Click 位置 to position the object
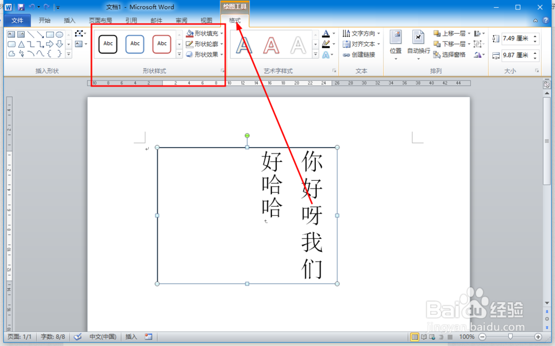555x346 pixels. [396, 44]
